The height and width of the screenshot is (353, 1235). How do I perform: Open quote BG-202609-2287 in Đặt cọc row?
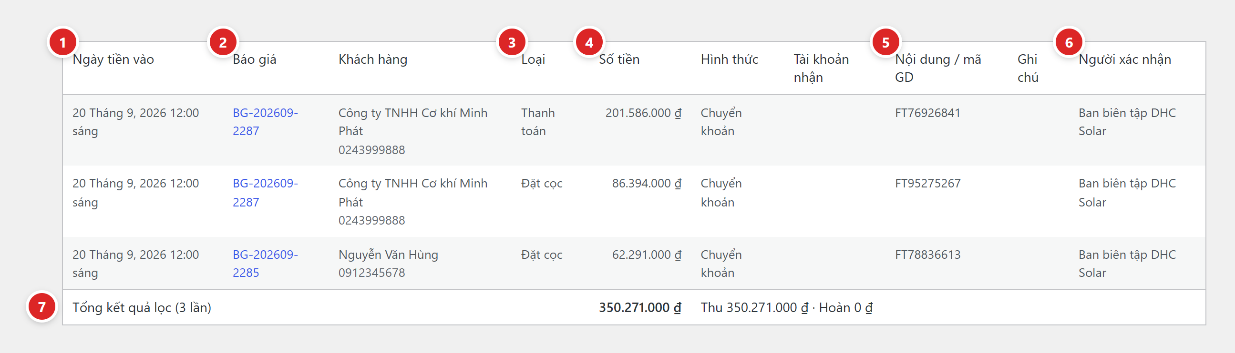pos(265,193)
